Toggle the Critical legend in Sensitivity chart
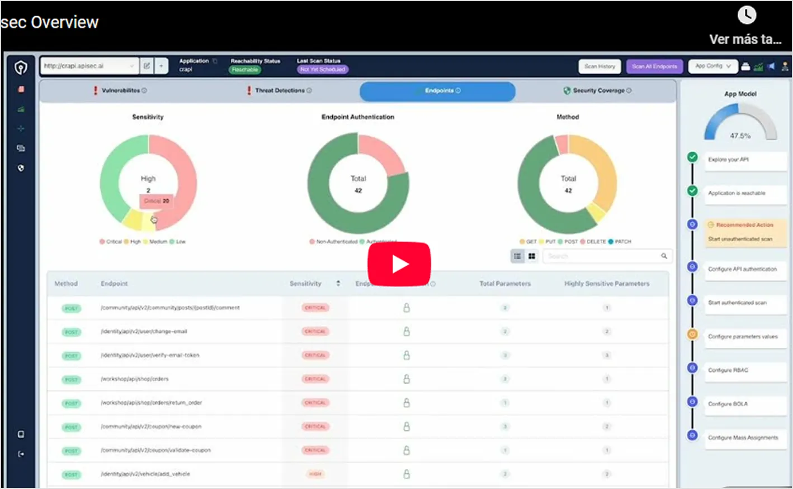The width and height of the screenshot is (793, 489). point(111,242)
